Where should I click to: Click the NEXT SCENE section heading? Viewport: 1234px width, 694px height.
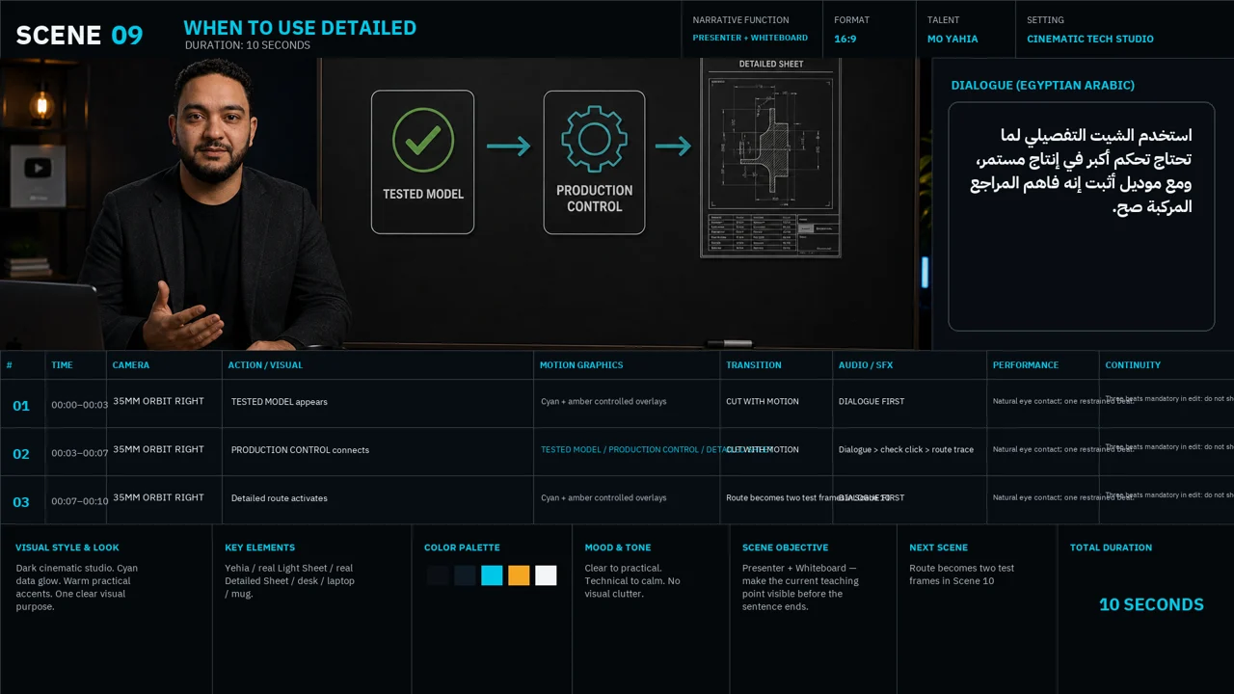[938, 547]
